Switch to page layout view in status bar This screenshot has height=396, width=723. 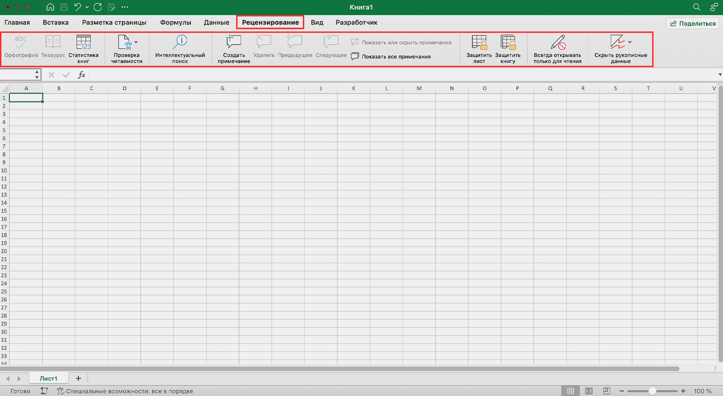pos(588,391)
